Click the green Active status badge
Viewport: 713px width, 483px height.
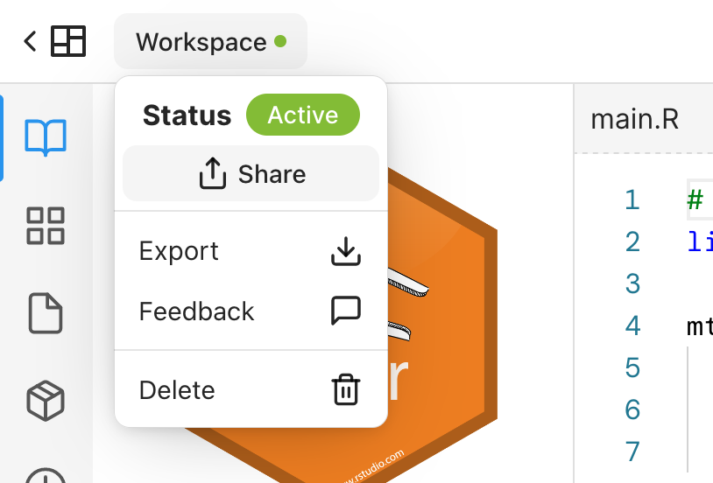(303, 115)
